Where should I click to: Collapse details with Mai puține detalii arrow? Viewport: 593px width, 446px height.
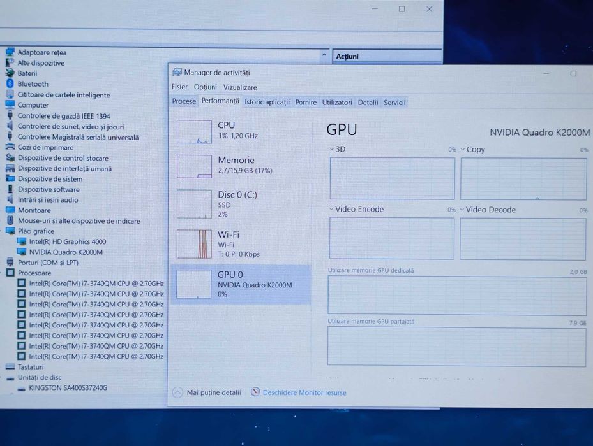(177, 392)
